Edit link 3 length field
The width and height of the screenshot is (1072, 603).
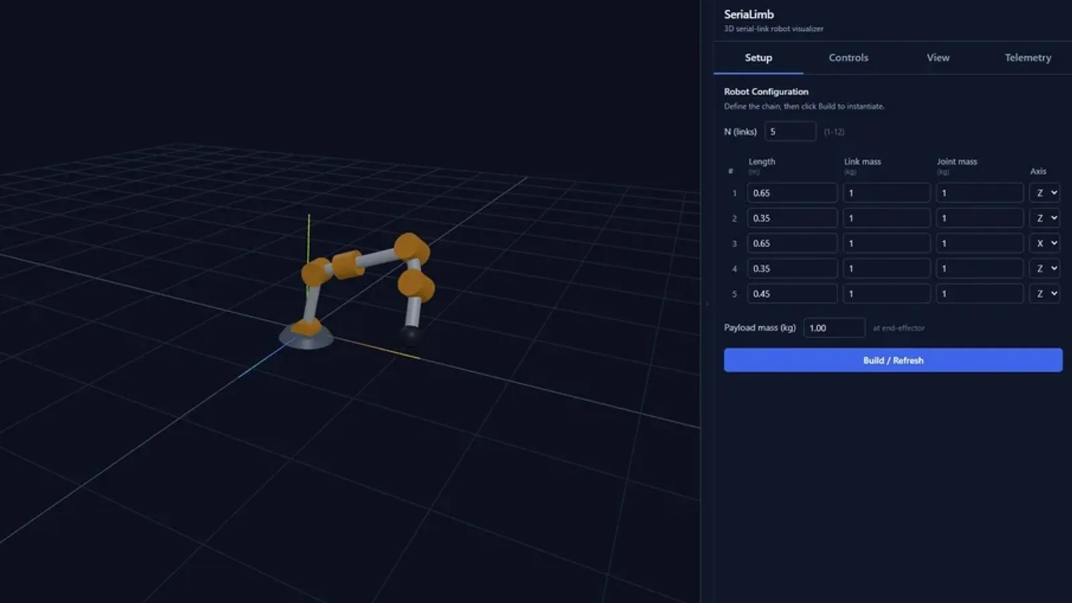pos(792,243)
